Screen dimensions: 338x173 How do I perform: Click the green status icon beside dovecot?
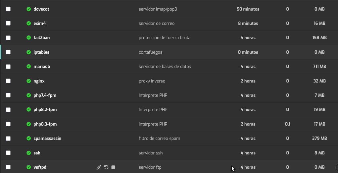tap(29, 9)
